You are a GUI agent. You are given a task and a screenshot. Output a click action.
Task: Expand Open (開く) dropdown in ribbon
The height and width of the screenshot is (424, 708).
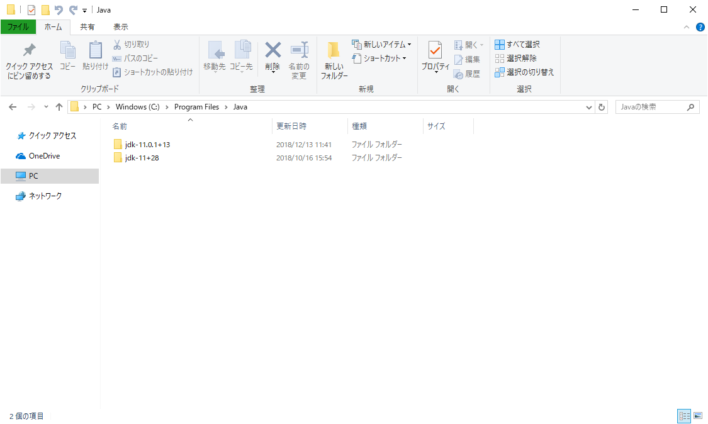482,45
